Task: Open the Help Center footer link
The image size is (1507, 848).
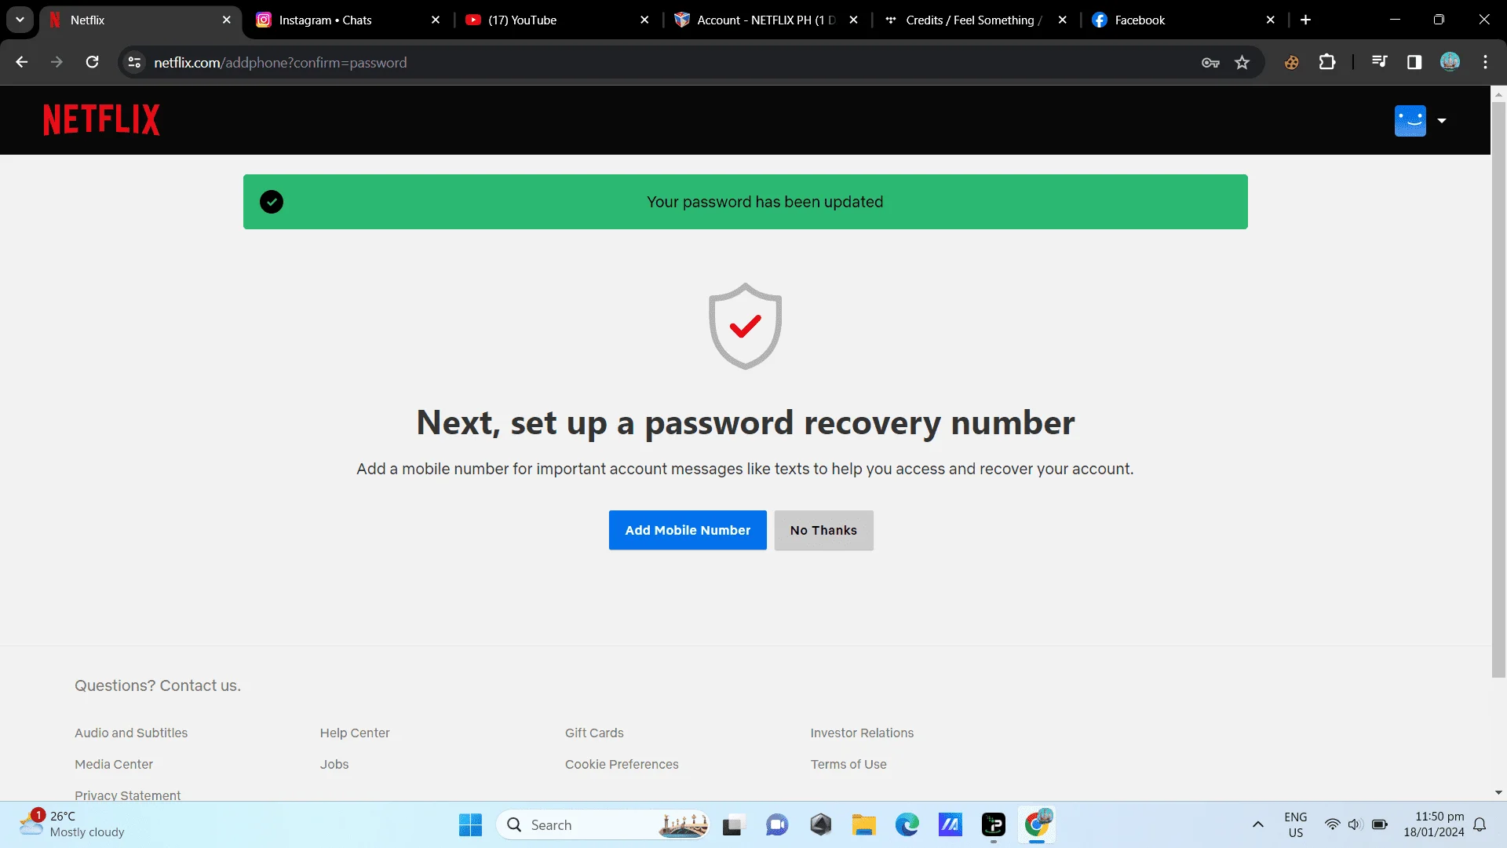Action: [x=355, y=733]
